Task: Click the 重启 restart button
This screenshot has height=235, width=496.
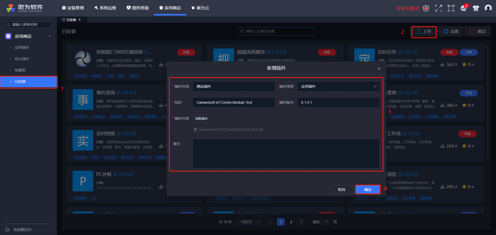Action: [x=478, y=31]
